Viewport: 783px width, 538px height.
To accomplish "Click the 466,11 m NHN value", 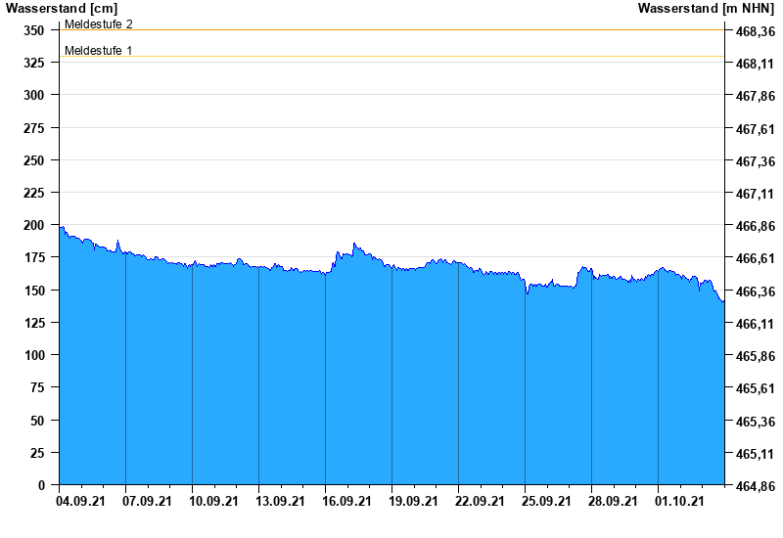I will pyautogui.click(x=756, y=324).
